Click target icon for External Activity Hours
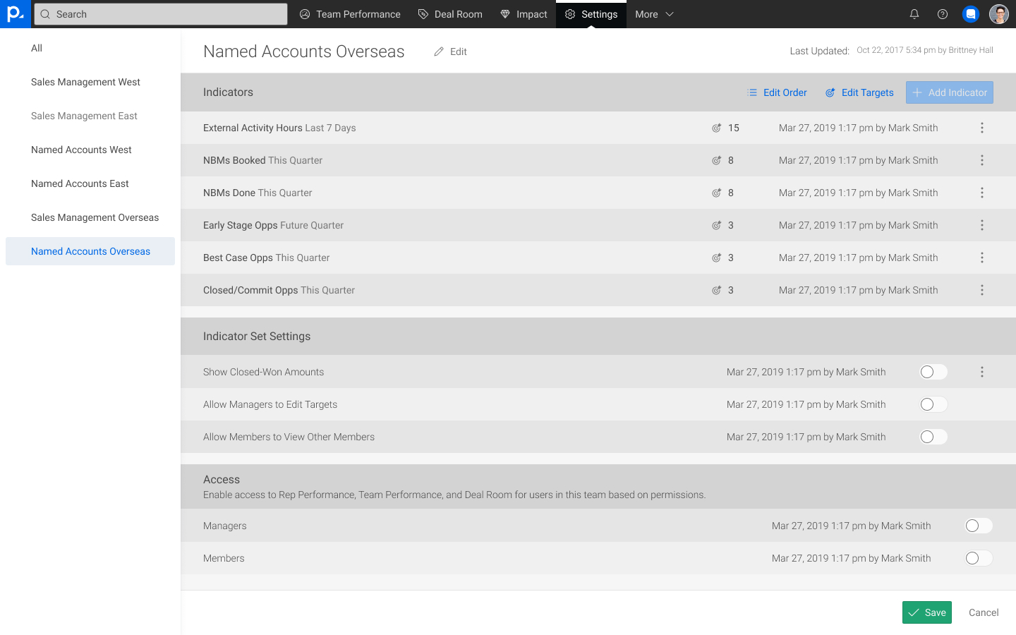The image size is (1016, 635). (716, 128)
